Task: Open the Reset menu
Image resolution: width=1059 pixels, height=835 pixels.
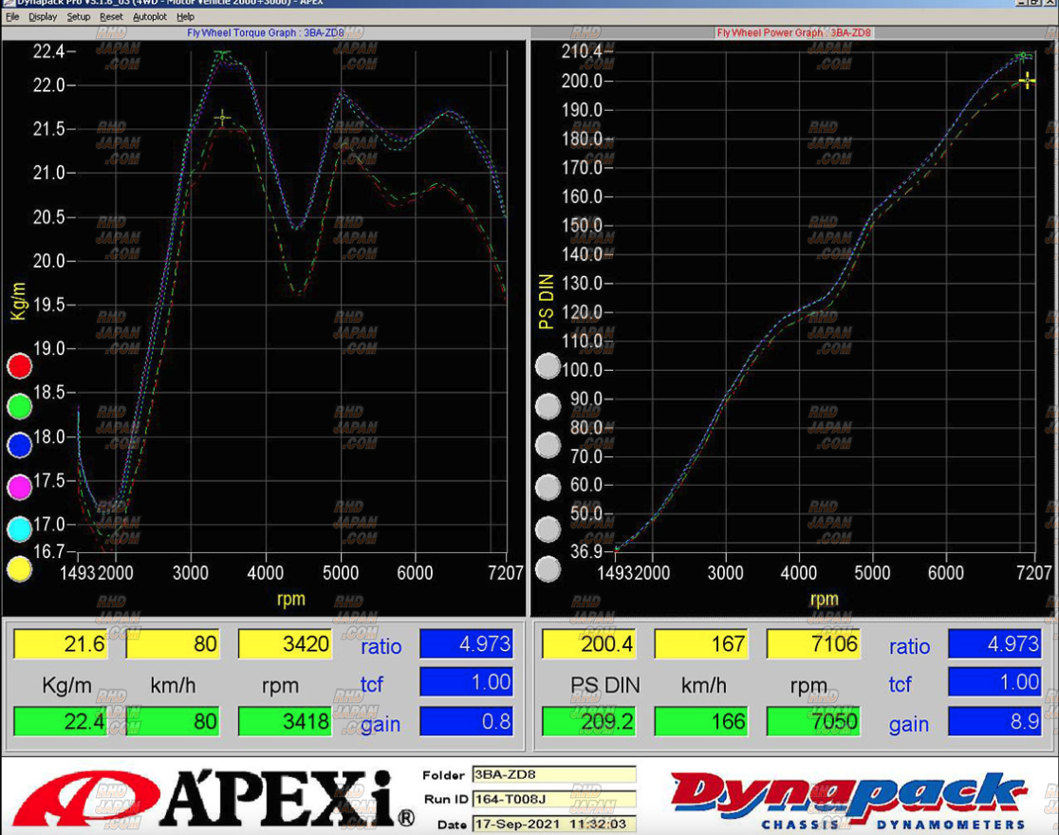Action: pyautogui.click(x=111, y=17)
